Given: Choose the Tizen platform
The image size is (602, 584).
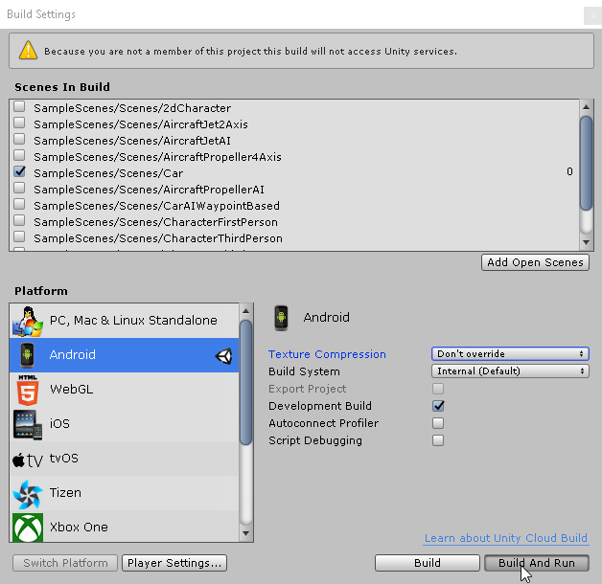Looking at the screenshot, I should tap(124, 493).
